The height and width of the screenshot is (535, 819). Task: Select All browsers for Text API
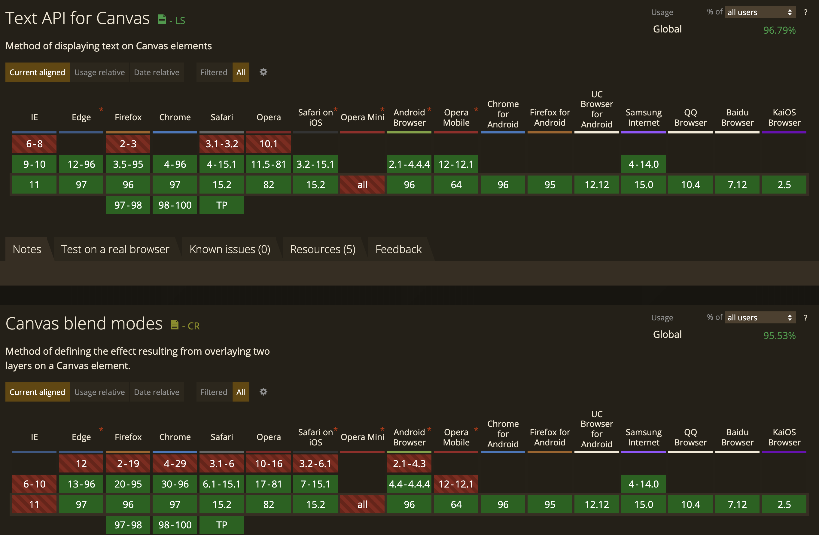pos(241,72)
